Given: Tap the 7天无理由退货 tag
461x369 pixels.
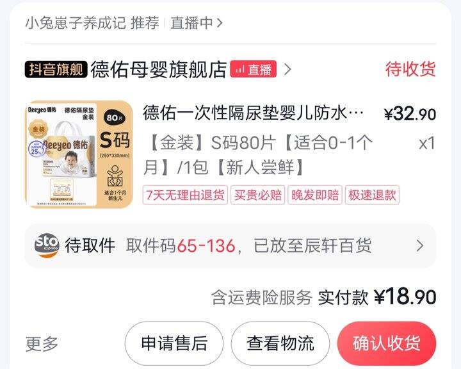Looking at the screenshot, I should point(185,195).
